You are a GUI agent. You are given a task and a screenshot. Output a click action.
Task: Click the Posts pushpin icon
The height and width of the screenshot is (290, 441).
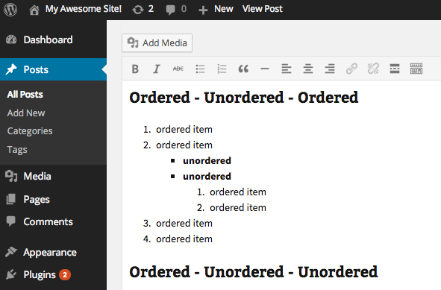click(x=11, y=69)
